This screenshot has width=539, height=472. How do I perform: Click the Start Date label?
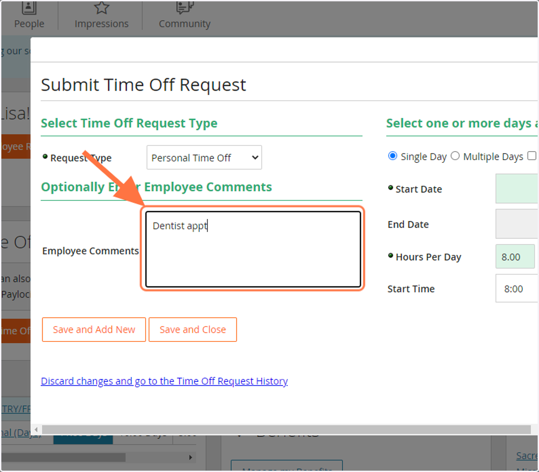click(419, 189)
